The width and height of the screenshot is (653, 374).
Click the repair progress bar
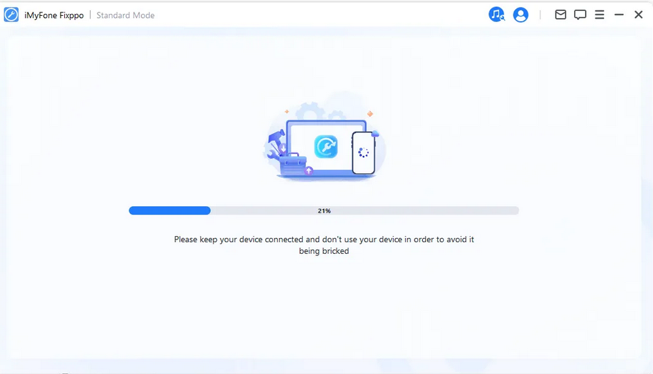[324, 210]
